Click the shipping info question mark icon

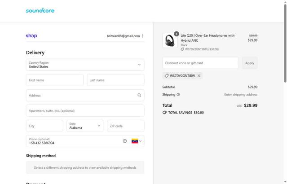pyautogui.click(x=178, y=95)
